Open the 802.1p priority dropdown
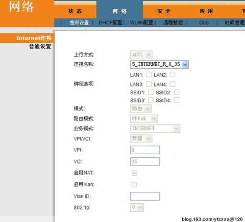Viewport: 245px width, 222px height. tap(137, 207)
